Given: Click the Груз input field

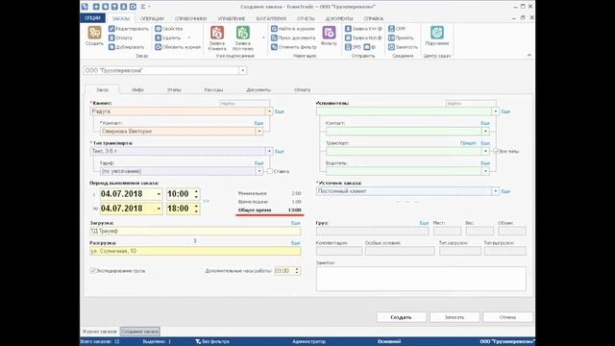Looking at the screenshot, I should coord(372,231).
